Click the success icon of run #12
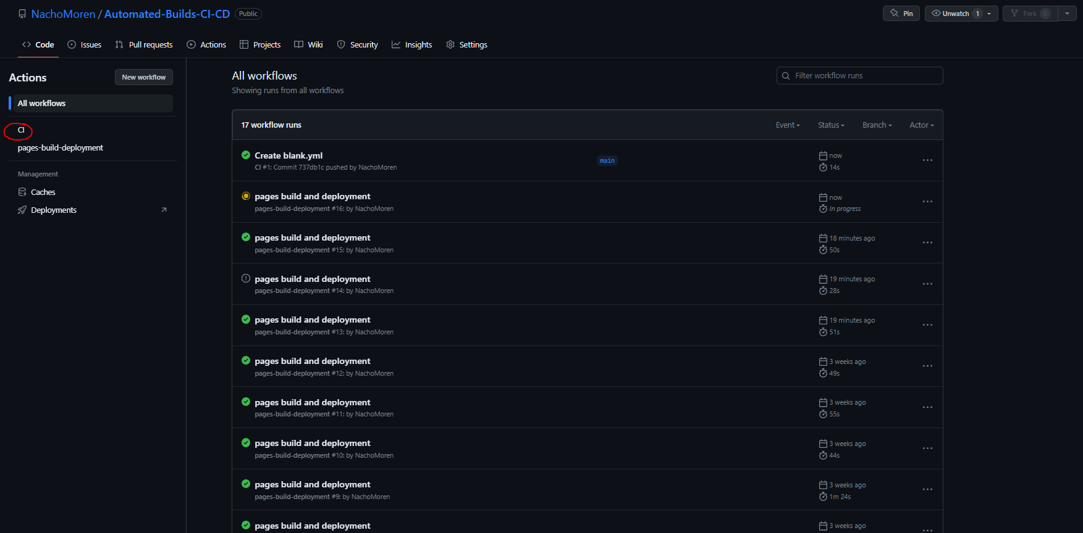This screenshot has width=1083, height=533. [246, 360]
